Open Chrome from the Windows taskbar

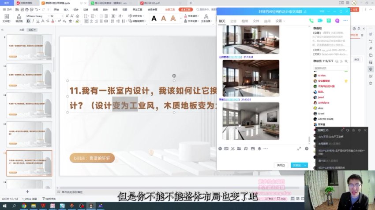(x=24, y=206)
